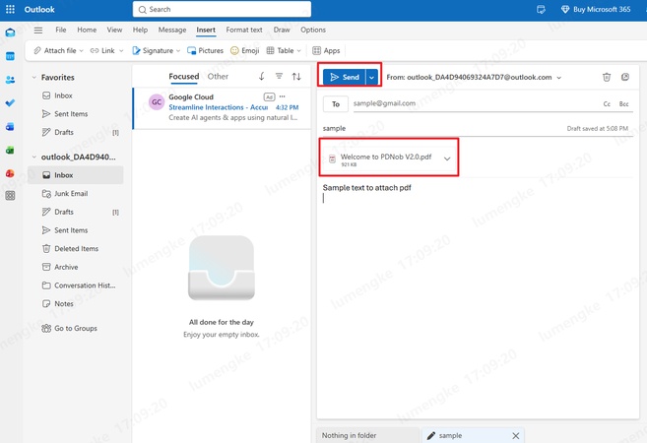Switch to the Home tab

click(x=87, y=30)
